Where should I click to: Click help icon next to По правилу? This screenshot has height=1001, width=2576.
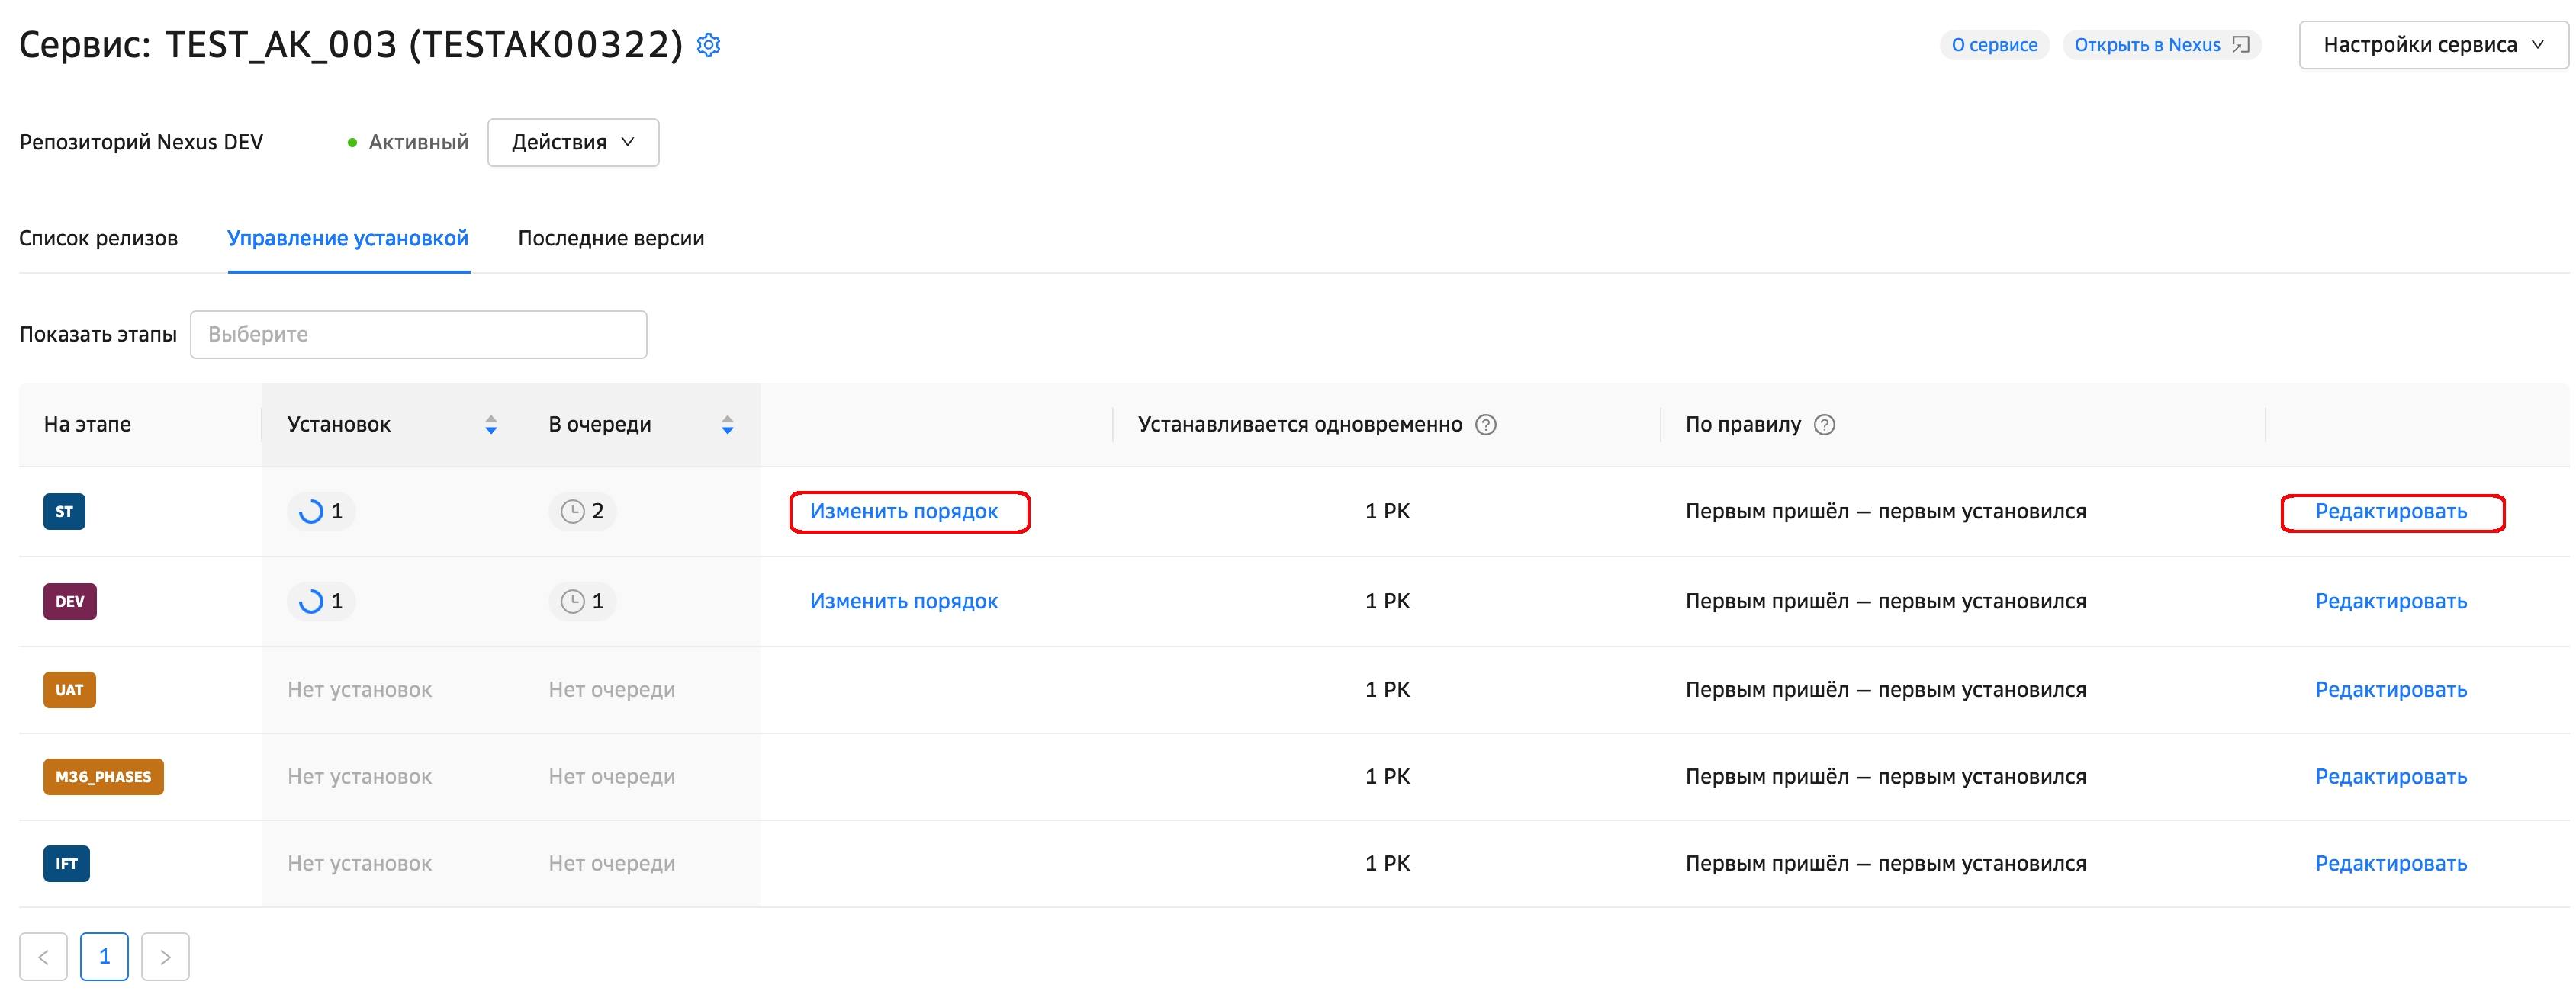pyautogui.click(x=1824, y=425)
